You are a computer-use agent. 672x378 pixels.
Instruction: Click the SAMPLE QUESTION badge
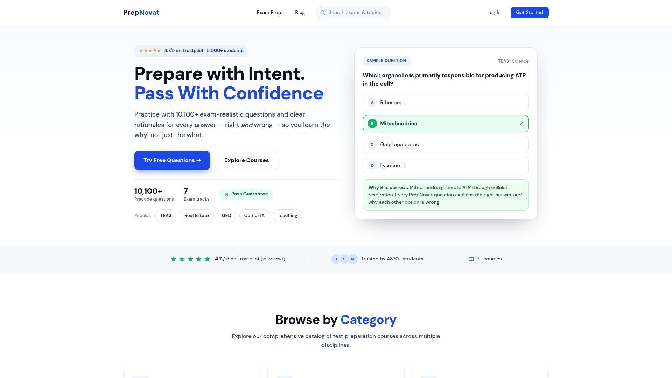tap(386, 61)
